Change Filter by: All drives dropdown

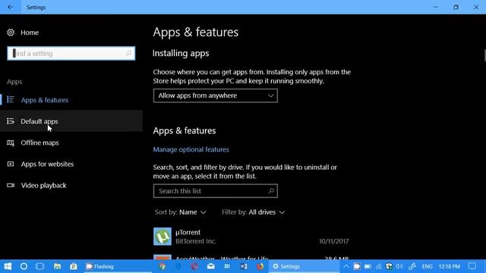point(253,212)
